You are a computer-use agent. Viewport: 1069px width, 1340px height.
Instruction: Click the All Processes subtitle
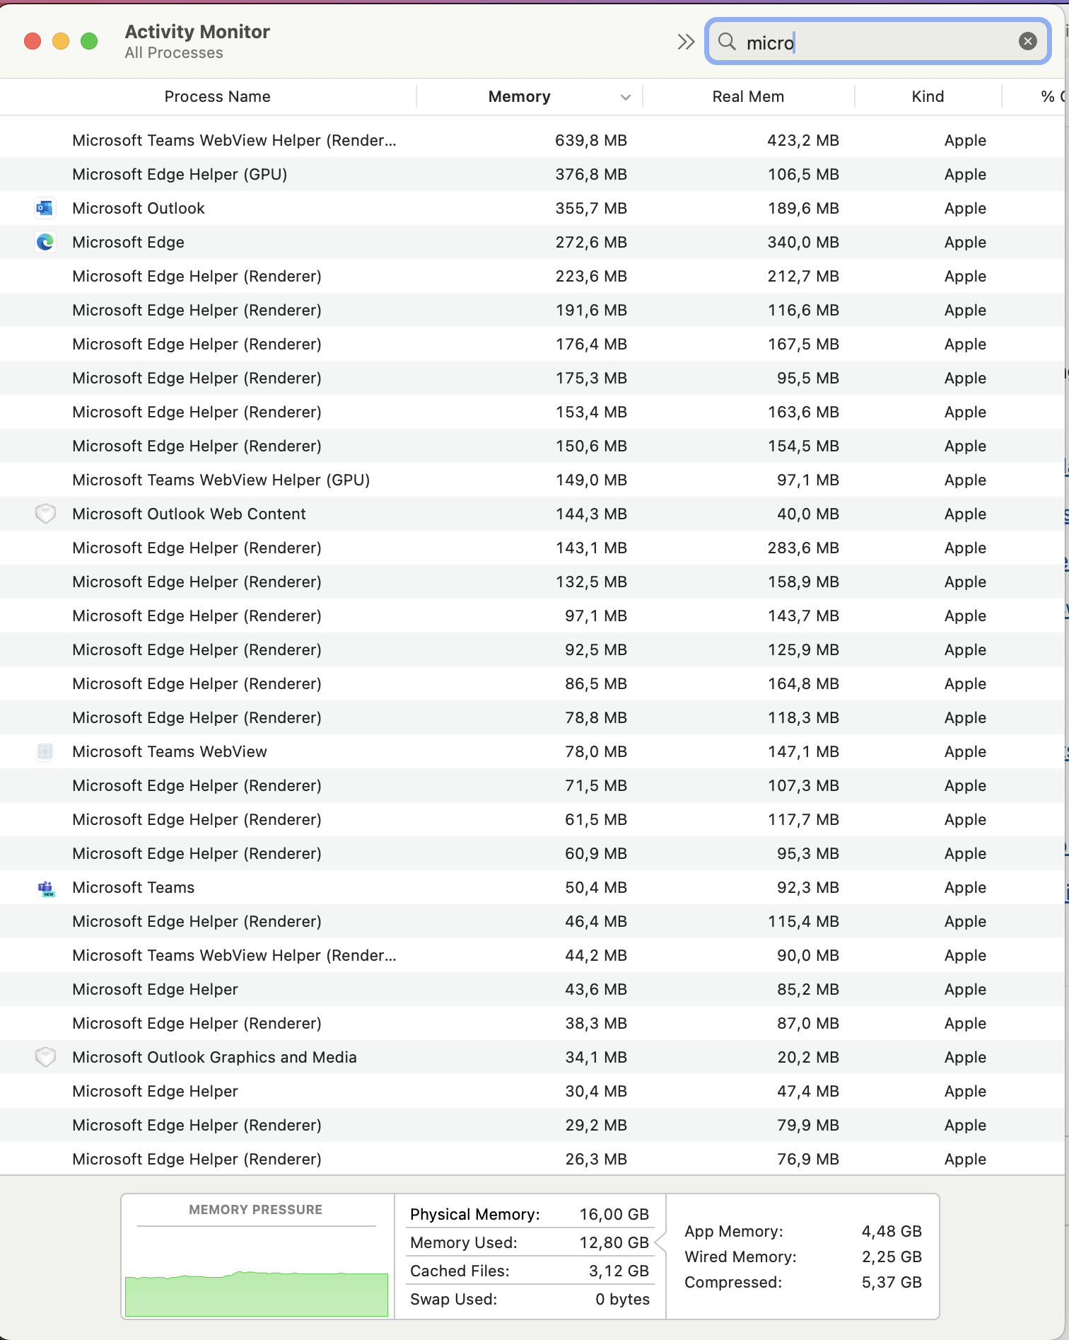point(174,53)
